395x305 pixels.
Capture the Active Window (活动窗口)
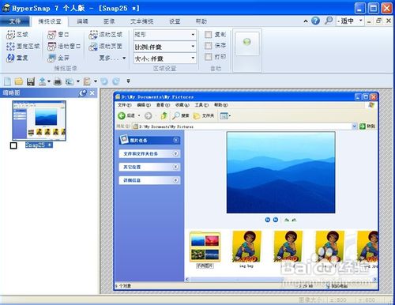pyautogui.click(x=64, y=47)
